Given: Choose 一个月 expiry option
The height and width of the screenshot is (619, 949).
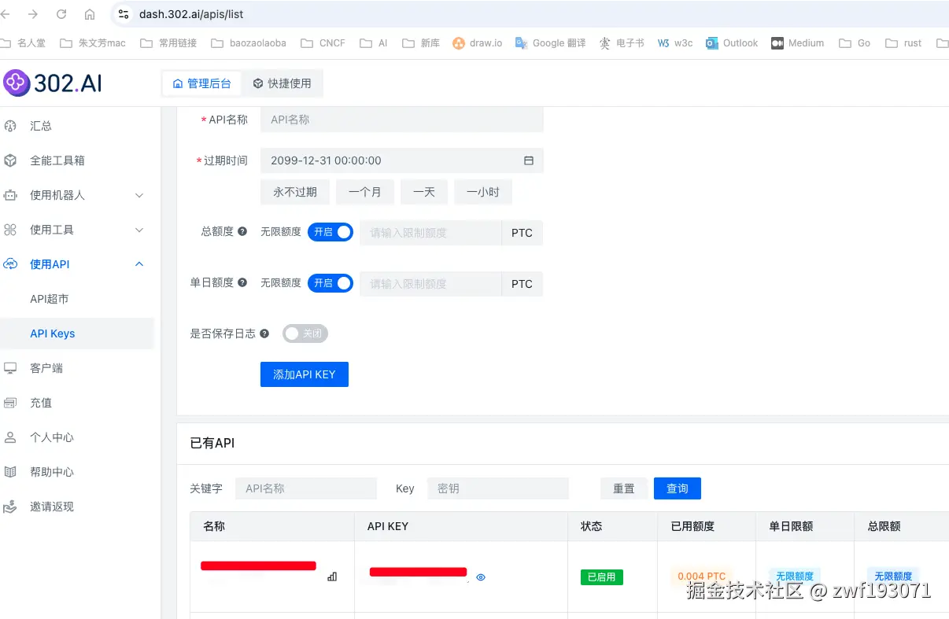Looking at the screenshot, I should [x=365, y=192].
